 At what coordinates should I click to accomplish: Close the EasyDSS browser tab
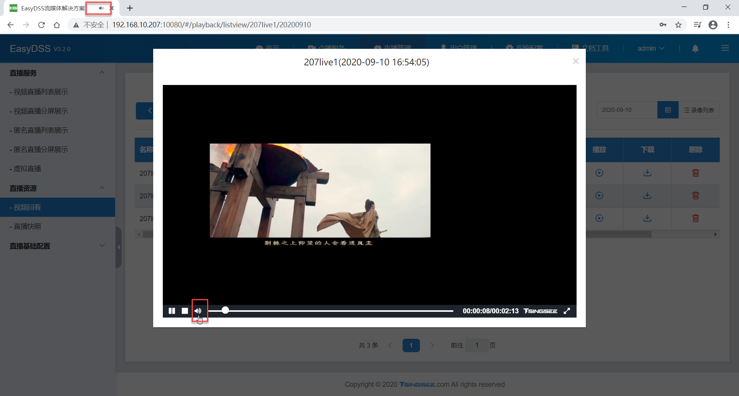[112, 8]
